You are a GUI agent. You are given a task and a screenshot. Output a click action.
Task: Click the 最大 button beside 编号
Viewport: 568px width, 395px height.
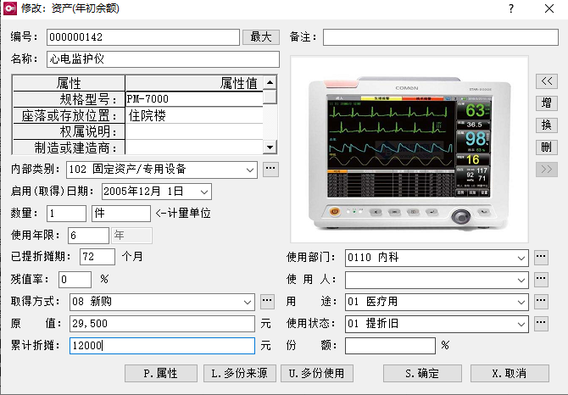(260, 37)
